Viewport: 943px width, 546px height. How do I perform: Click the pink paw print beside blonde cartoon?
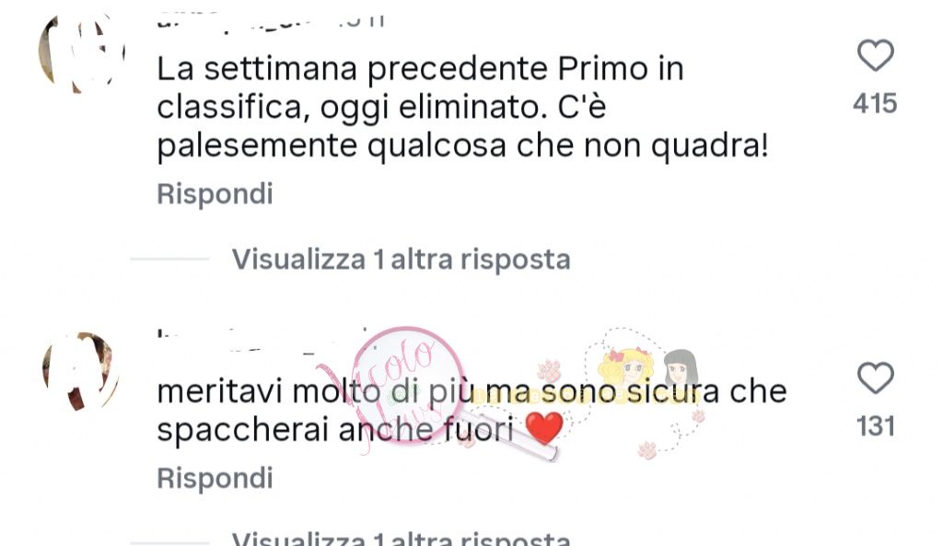(549, 370)
